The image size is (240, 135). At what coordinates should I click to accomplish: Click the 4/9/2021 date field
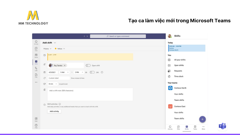53,72
